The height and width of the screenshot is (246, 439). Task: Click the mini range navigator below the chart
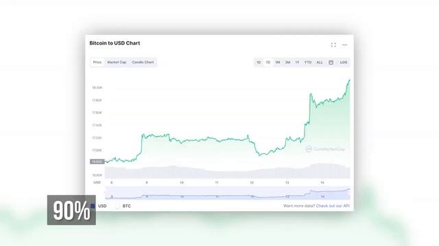coord(227,193)
